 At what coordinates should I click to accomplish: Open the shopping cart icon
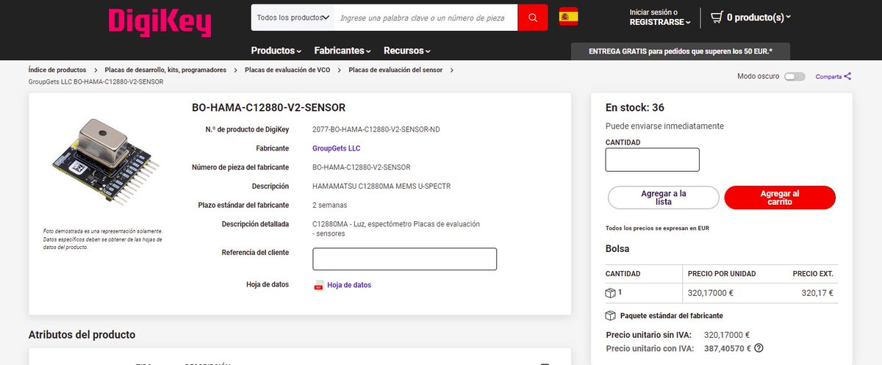pos(716,17)
